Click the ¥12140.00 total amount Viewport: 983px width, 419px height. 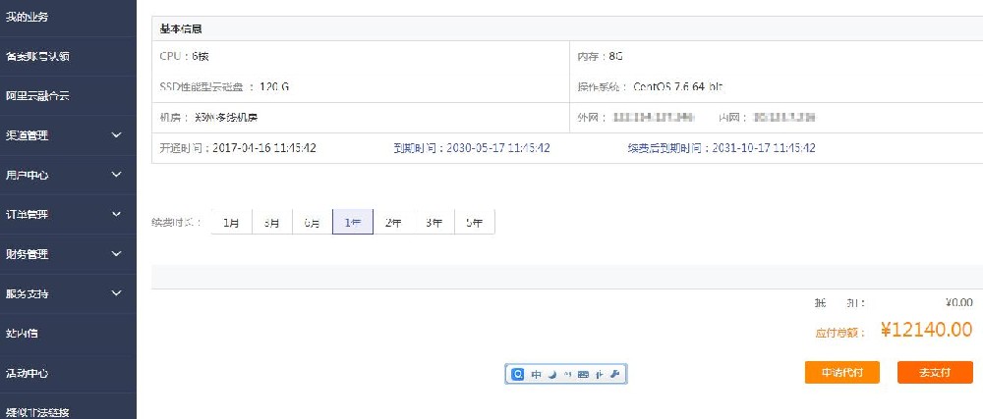pyautogui.click(x=927, y=330)
